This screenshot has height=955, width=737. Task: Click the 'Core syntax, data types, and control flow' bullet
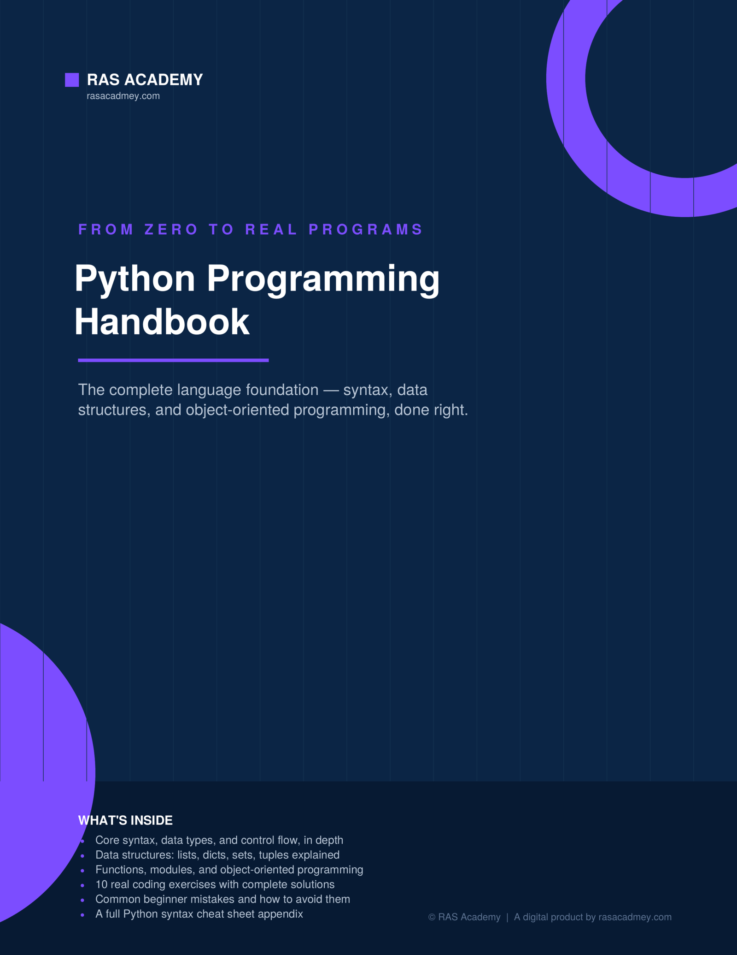219,840
